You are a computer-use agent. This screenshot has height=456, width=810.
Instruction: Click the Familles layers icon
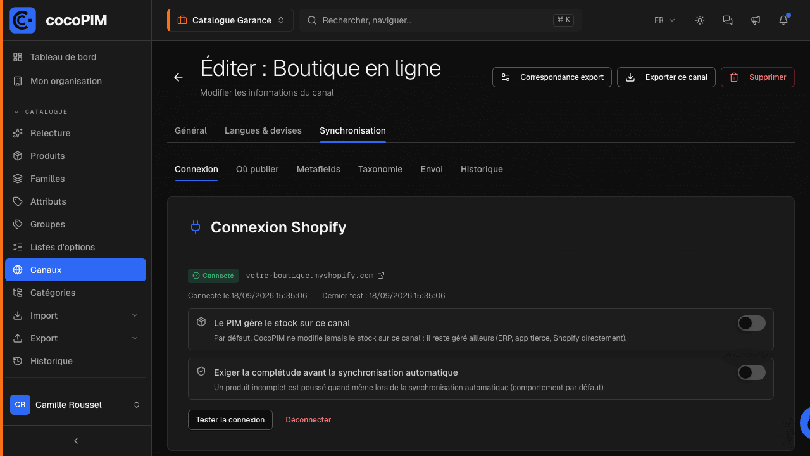pos(18,179)
